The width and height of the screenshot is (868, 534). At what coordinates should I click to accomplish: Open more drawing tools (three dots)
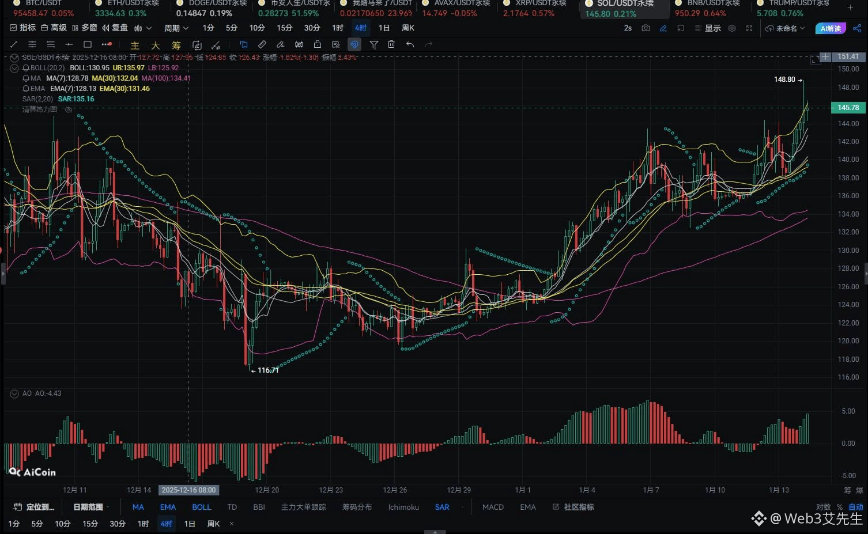[107, 44]
